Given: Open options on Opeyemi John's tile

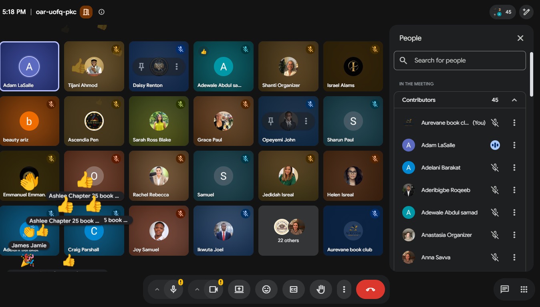Looking at the screenshot, I should click(306, 121).
